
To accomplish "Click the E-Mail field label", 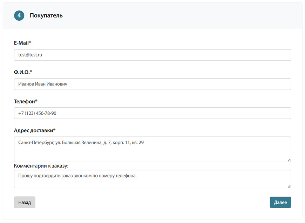I will point(22,43).
